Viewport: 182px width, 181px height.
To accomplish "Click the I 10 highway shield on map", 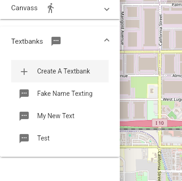I will [160, 123].
